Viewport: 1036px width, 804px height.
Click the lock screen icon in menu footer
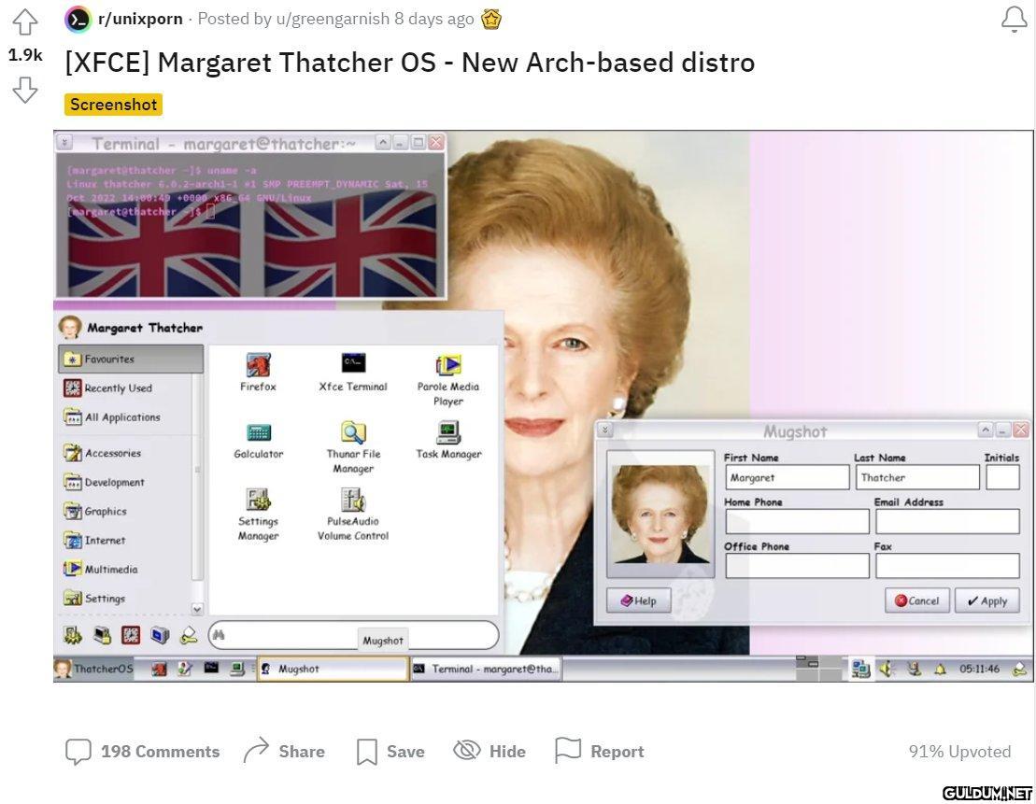(x=102, y=635)
